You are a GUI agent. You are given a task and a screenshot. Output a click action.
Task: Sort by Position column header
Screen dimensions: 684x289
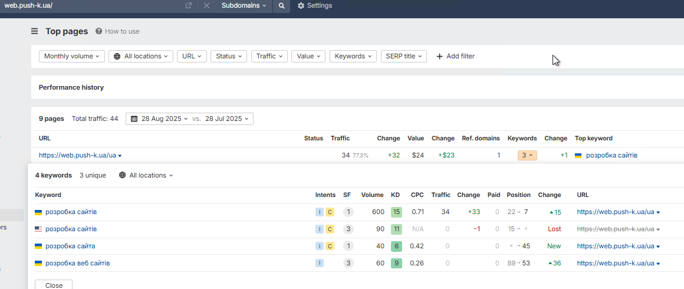point(518,195)
